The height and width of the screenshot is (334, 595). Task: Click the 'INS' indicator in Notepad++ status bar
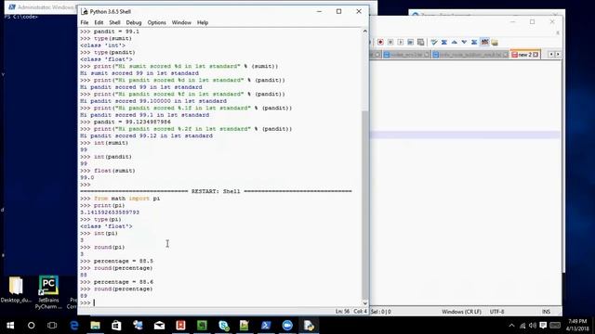pyautogui.click(x=546, y=312)
